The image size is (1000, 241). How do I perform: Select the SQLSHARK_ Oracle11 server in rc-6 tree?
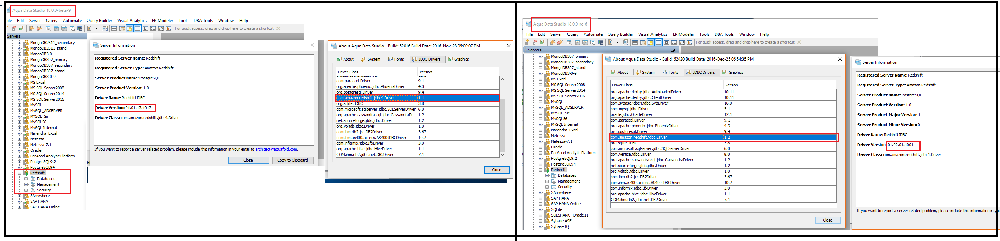(x=570, y=215)
